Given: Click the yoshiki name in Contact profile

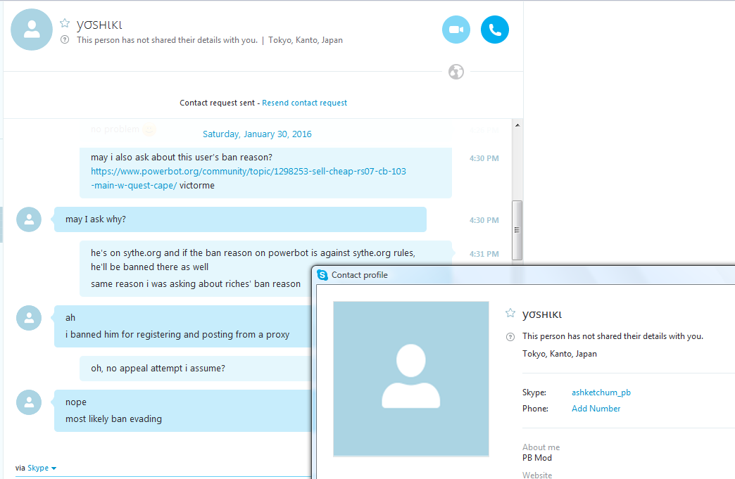Looking at the screenshot, I should pos(542,314).
